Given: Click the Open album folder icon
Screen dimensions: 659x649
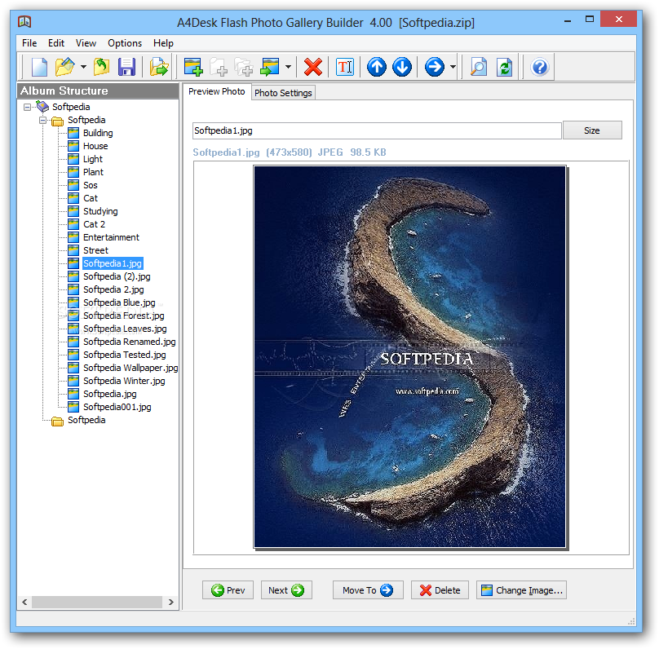Looking at the screenshot, I should pyautogui.click(x=64, y=67).
